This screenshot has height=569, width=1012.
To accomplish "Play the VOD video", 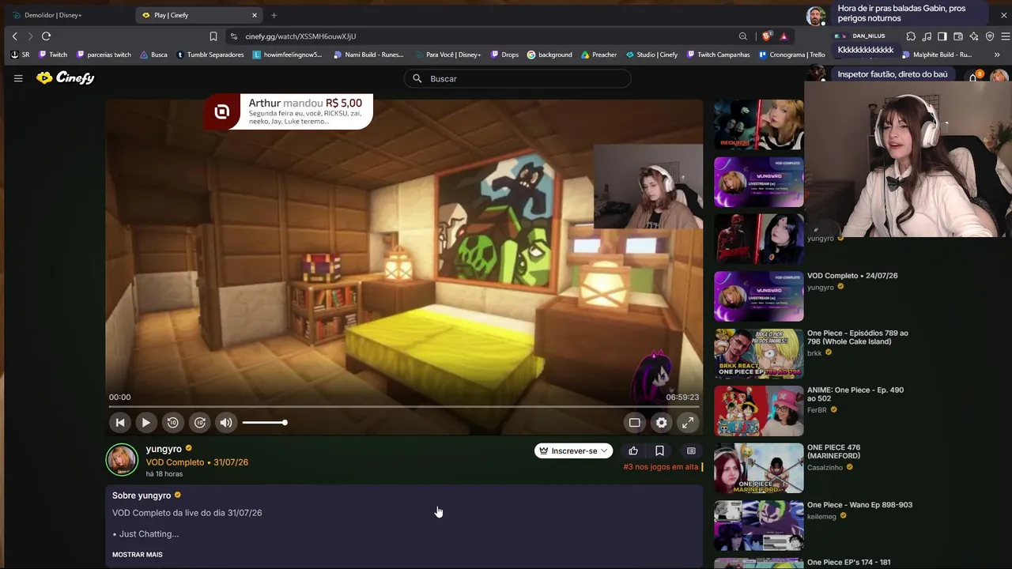I will point(146,423).
